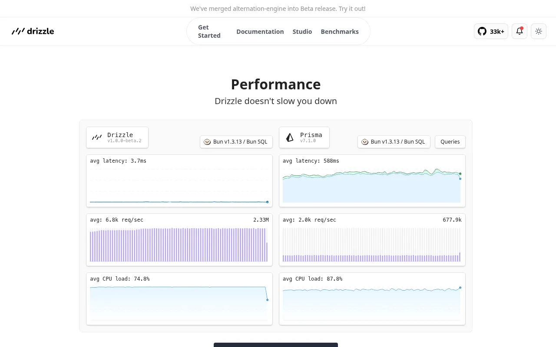The width and height of the screenshot is (556, 347).
Task: Select the Drizzle v1.0.0-beta.2 card
Action: tap(117, 137)
